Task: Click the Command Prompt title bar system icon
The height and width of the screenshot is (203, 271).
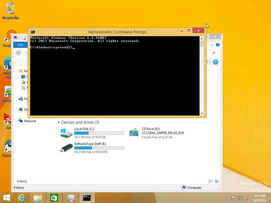Action: [x=33, y=32]
